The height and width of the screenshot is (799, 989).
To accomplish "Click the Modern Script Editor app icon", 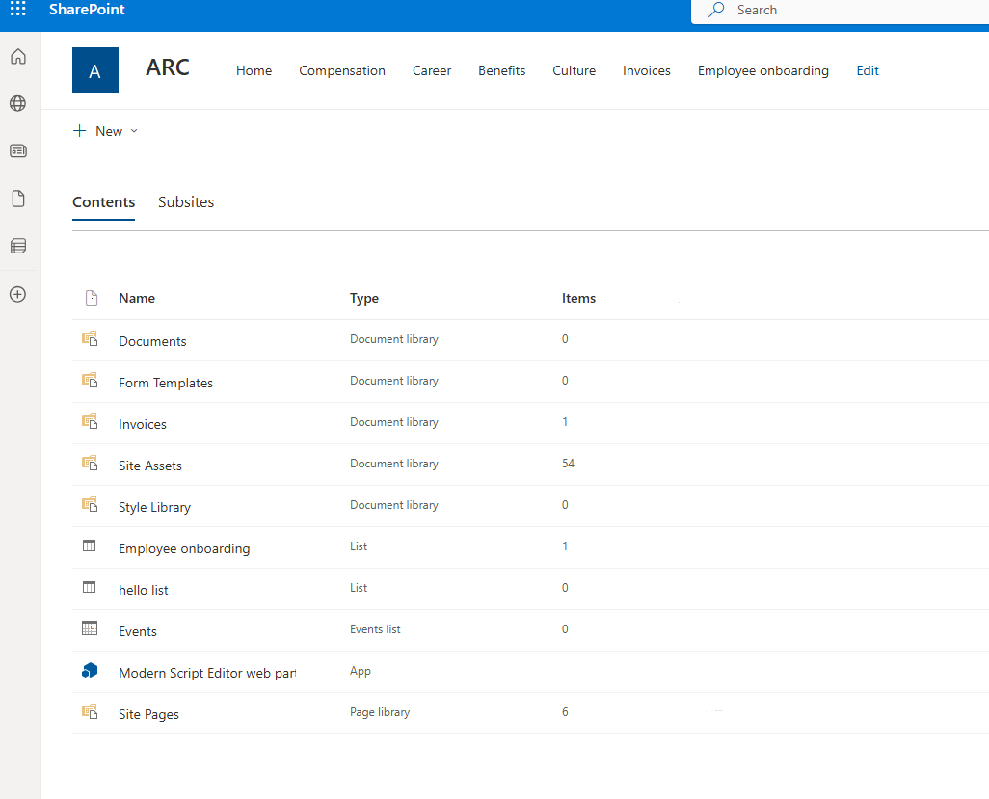I will coord(90,671).
